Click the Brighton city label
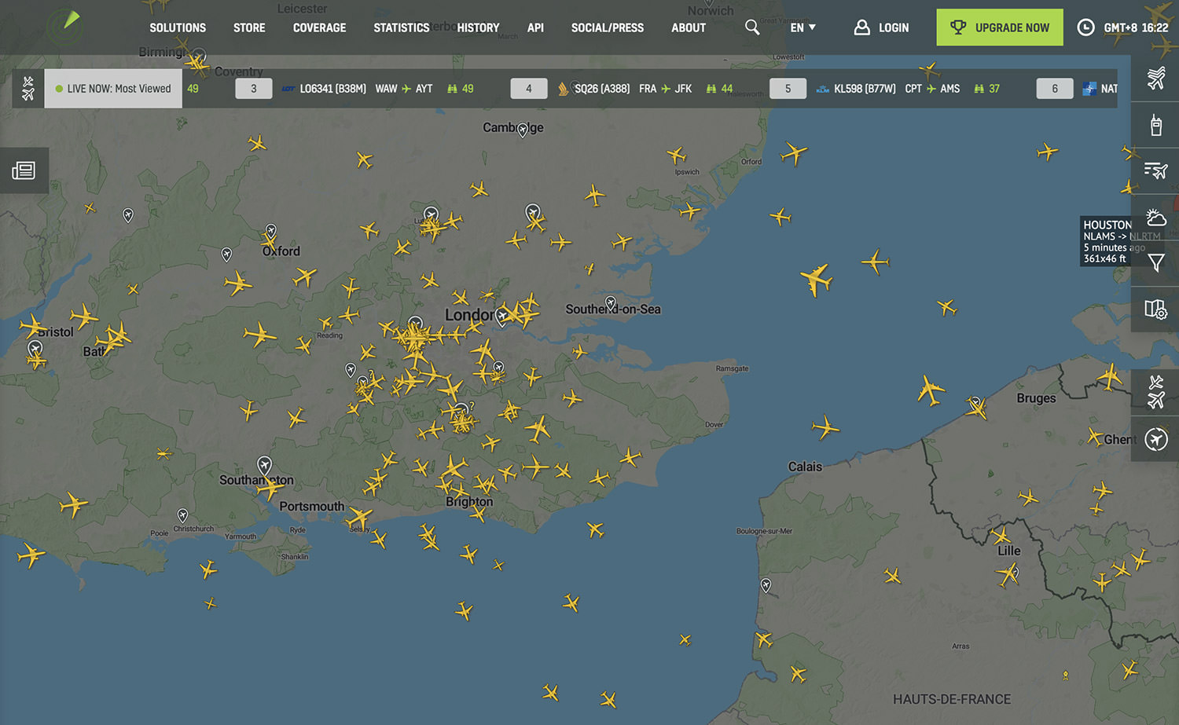The width and height of the screenshot is (1179, 725). click(469, 502)
